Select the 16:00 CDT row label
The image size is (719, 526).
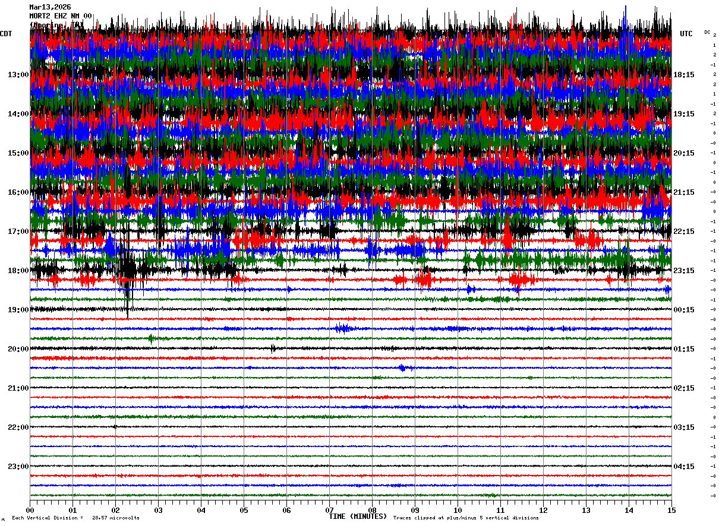(18, 192)
